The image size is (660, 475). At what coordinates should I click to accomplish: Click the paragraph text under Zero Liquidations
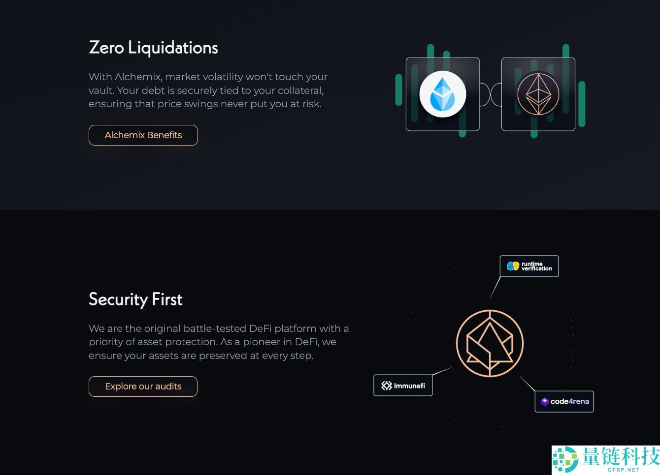click(x=208, y=90)
